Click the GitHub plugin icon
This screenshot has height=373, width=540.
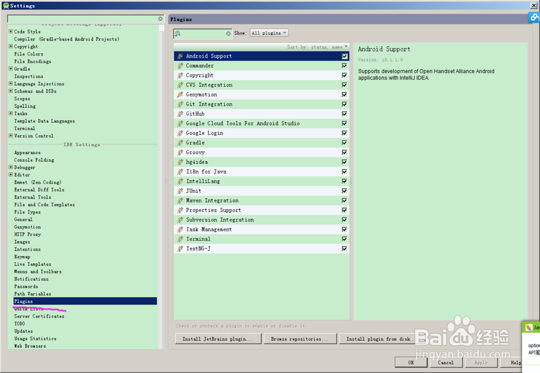click(180, 114)
